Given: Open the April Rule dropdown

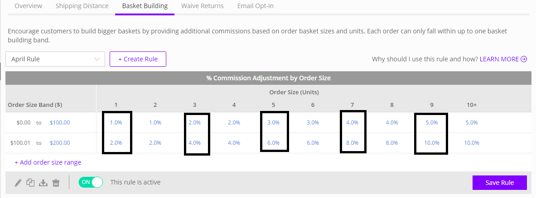Looking at the screenshot, I should point(55,59).
